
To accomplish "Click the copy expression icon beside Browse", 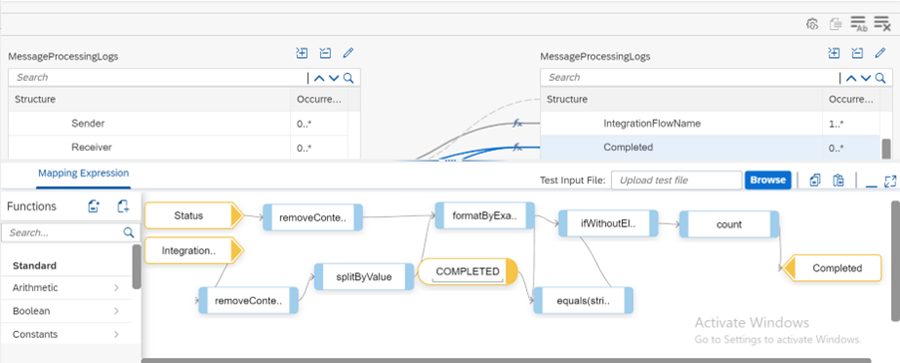I will tap(815, 181).
